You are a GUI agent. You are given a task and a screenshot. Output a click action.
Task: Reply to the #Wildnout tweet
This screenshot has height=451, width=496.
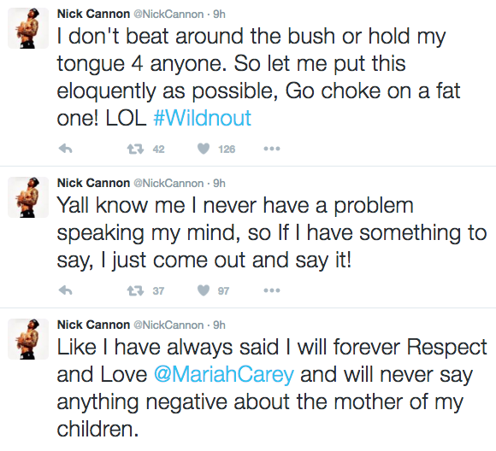click(x=66, y=149)
